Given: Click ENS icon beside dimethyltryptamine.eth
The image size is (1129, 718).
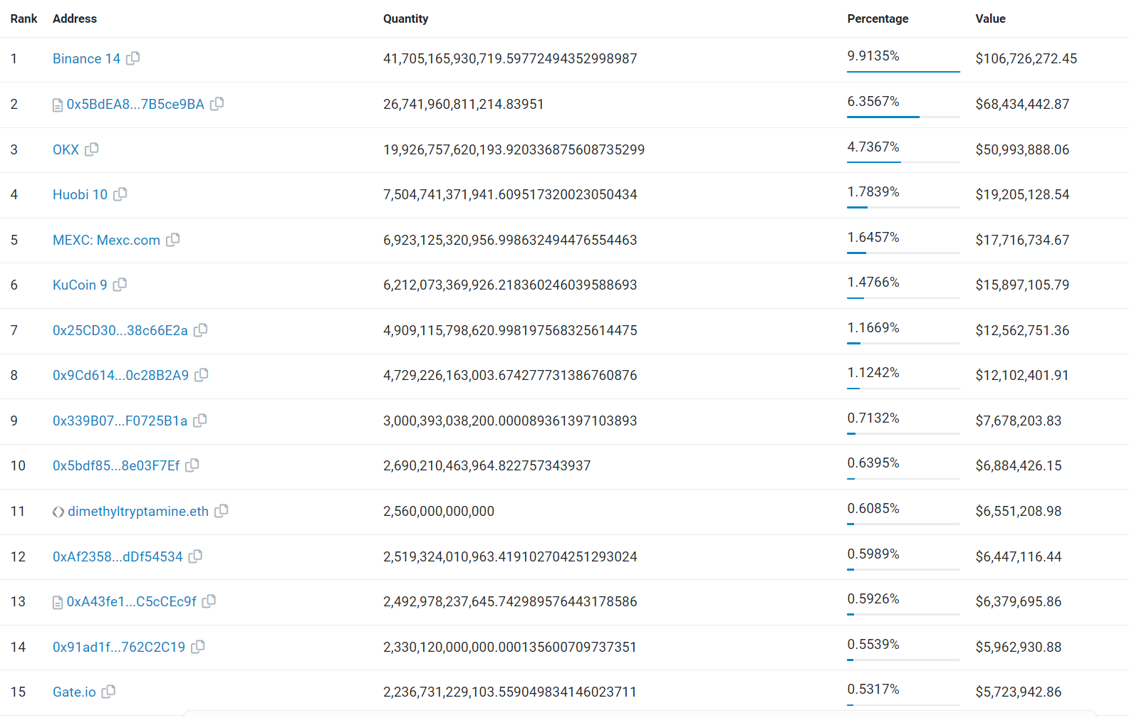Looking at the screenshot, I should [x=58, y=512].
